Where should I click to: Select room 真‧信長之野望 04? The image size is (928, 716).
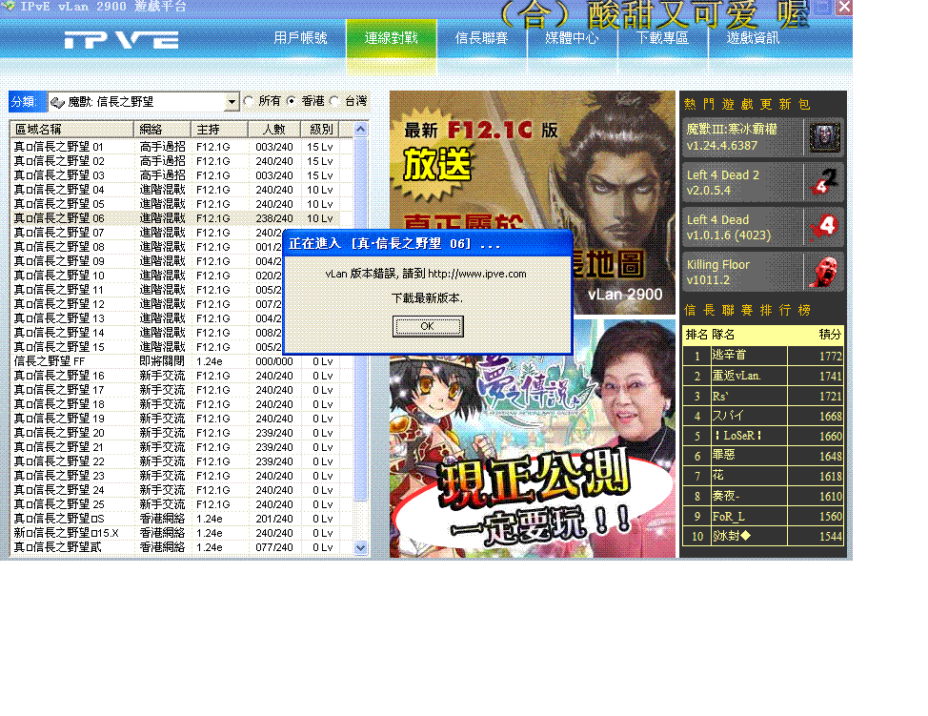pyautogui.click(x=181, y=190)
